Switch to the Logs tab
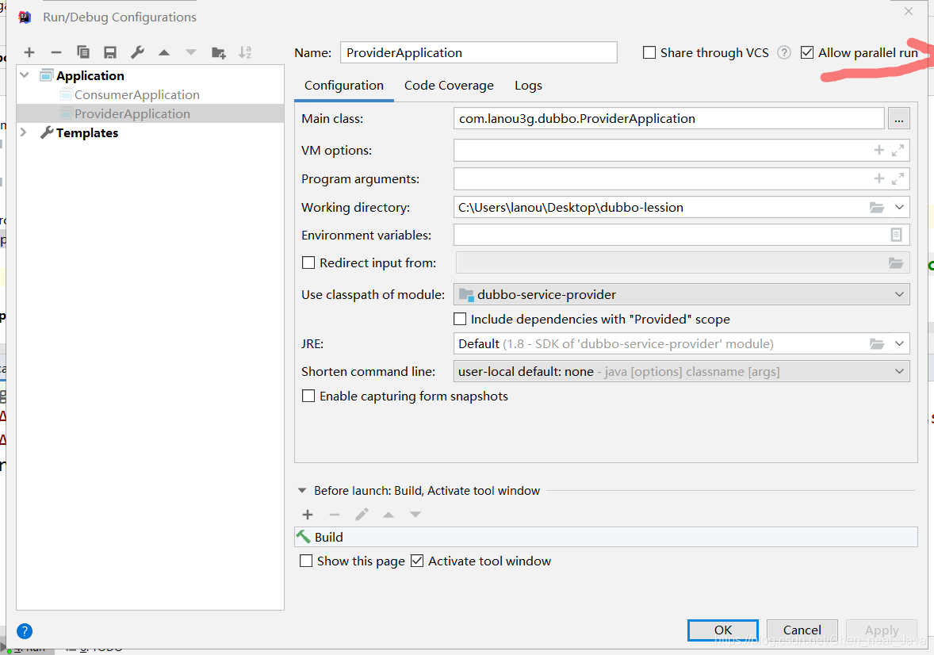Image resolution: width=934 pixels, height=655 pixels. [528, 85]
